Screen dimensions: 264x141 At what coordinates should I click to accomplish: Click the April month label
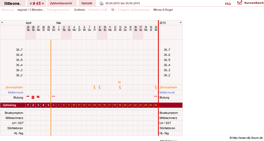click(x=29, y=23)
